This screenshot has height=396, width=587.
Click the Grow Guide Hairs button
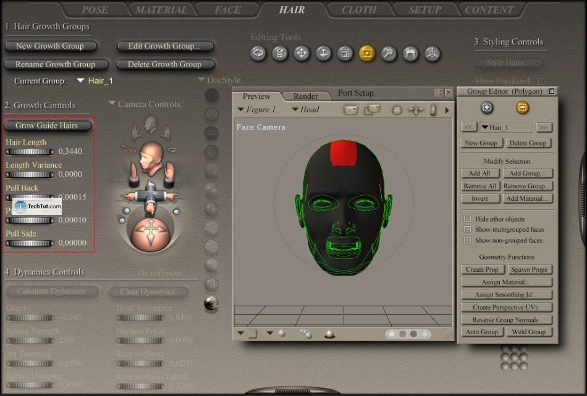tap(47, 125)
